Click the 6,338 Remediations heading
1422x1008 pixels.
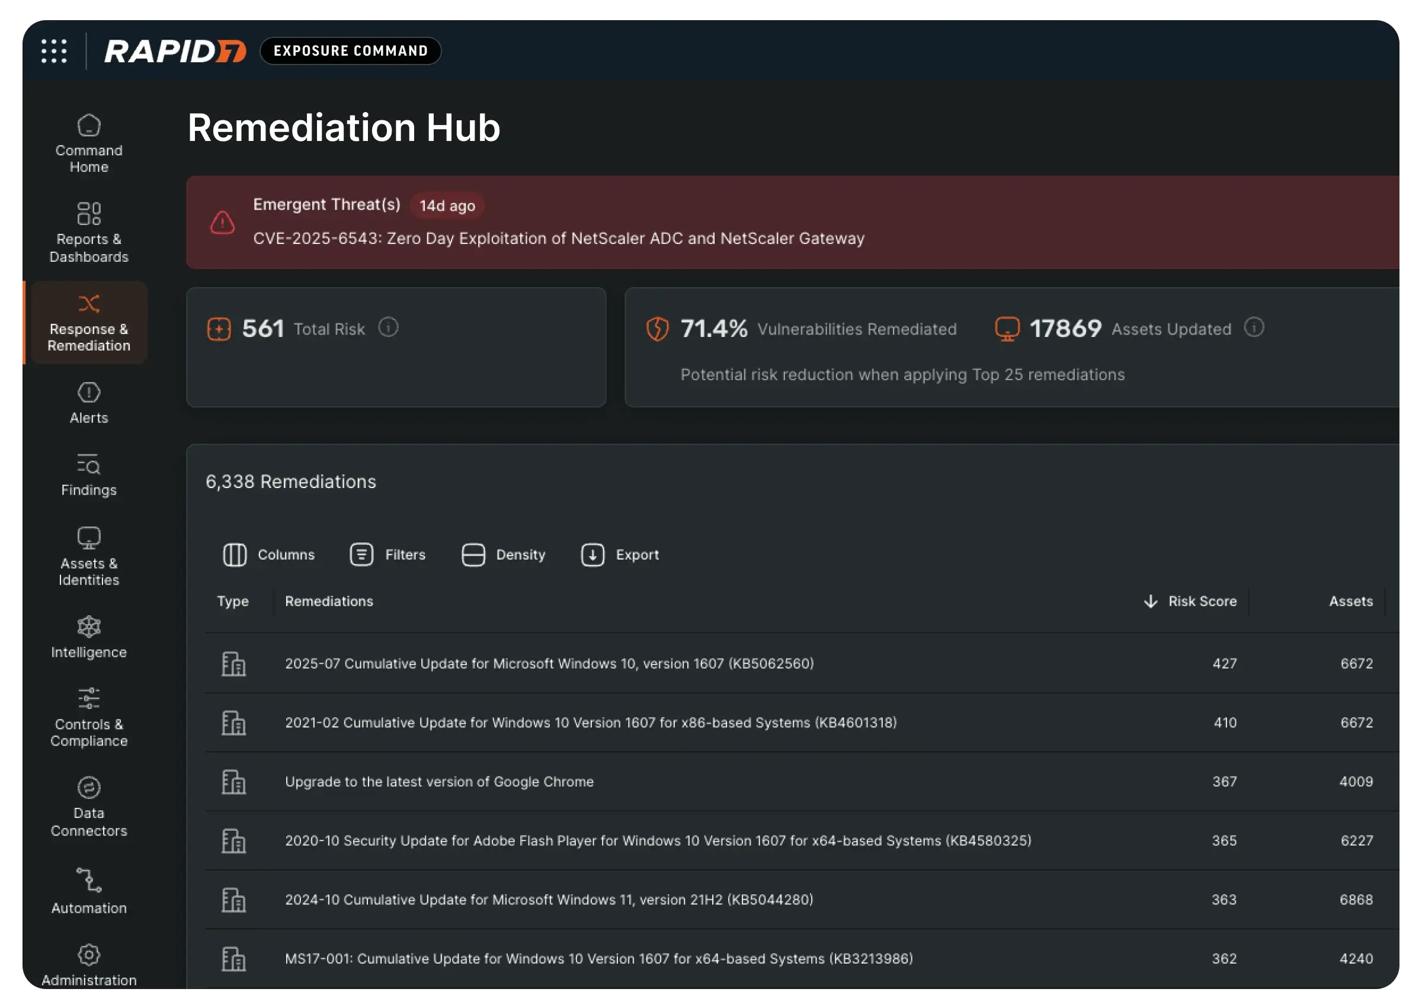pyautogui.click(x=290, y=481)
